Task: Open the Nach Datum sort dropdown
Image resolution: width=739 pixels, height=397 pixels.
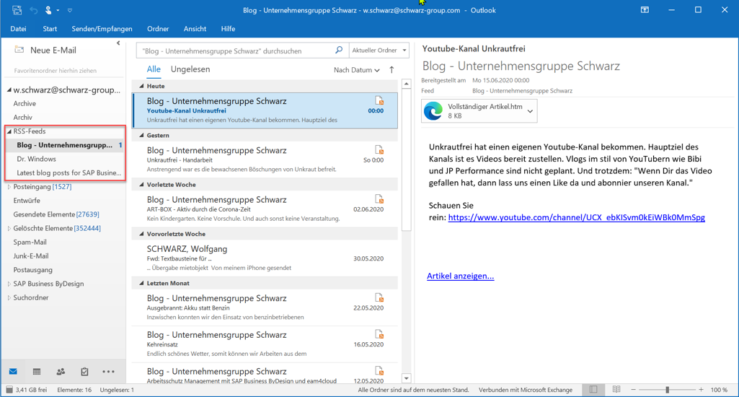Action: [356, 70]
